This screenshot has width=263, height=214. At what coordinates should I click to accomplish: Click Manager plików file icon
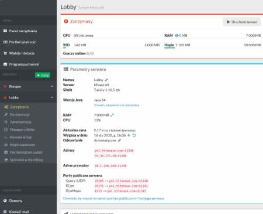6,130
